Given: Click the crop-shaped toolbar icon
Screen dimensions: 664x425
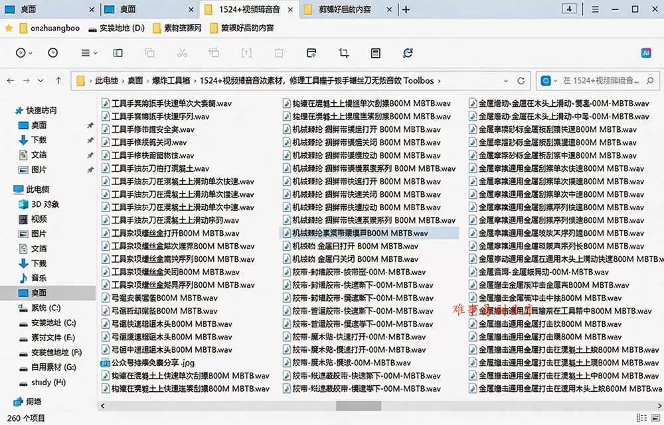Looking at the screenshot, I should coord(343,53).
